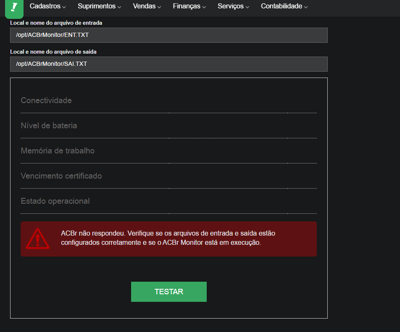
Task: Select the Conectividade status row
Action: 168,101
